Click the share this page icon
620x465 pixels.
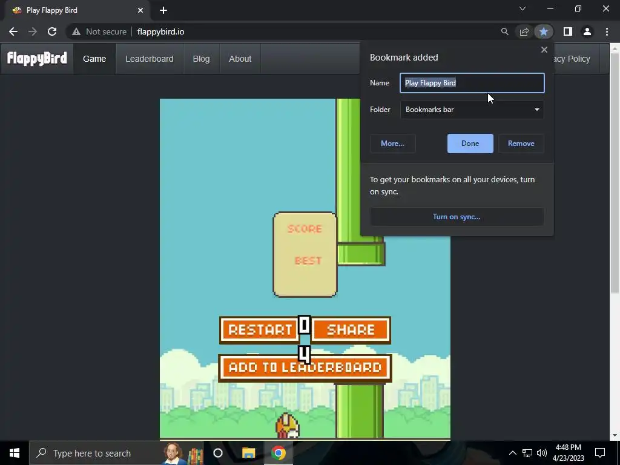pos(524,31)
